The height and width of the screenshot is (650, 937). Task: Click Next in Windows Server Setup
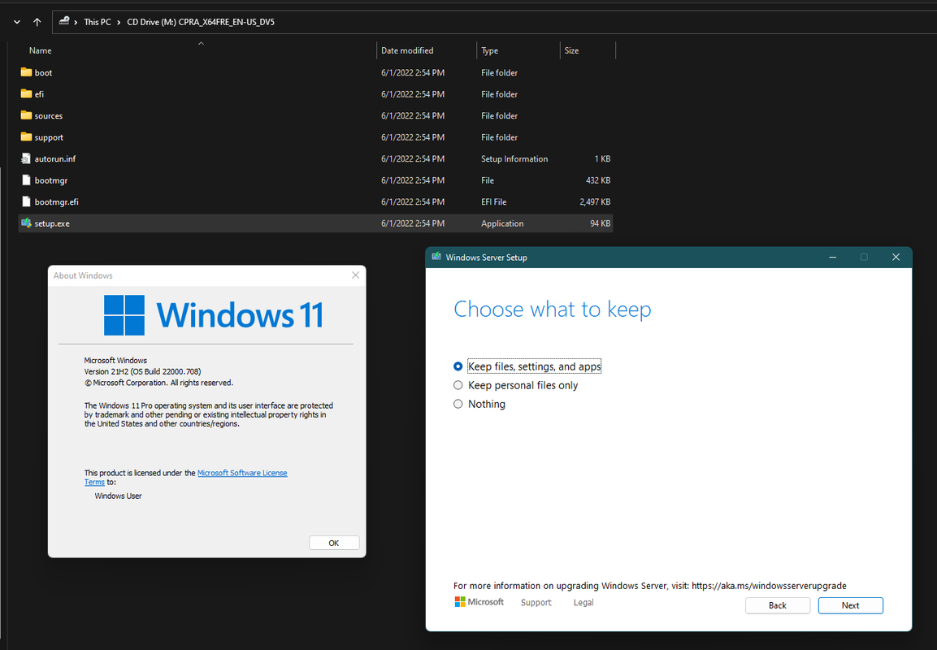(x=850, y=605)
